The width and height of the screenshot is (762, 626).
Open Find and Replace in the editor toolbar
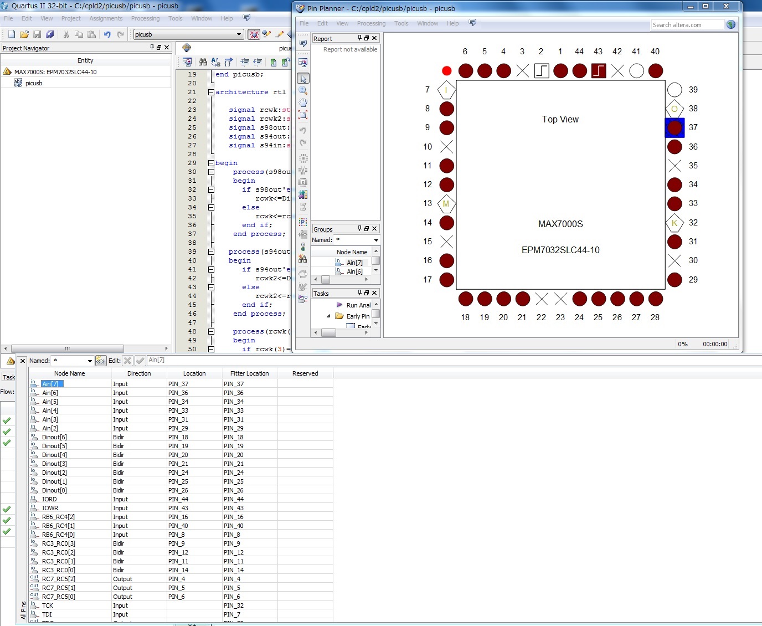tap(215, 62)
